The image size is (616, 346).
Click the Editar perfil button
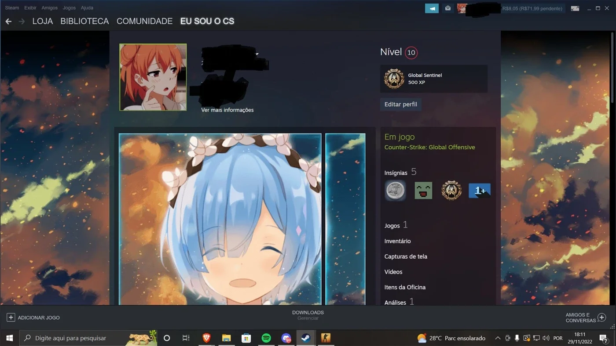400,104
